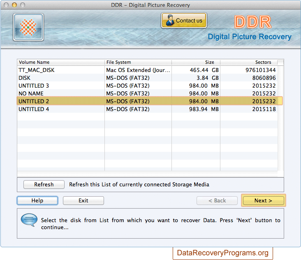Open the Help button

tap(37, 200)
